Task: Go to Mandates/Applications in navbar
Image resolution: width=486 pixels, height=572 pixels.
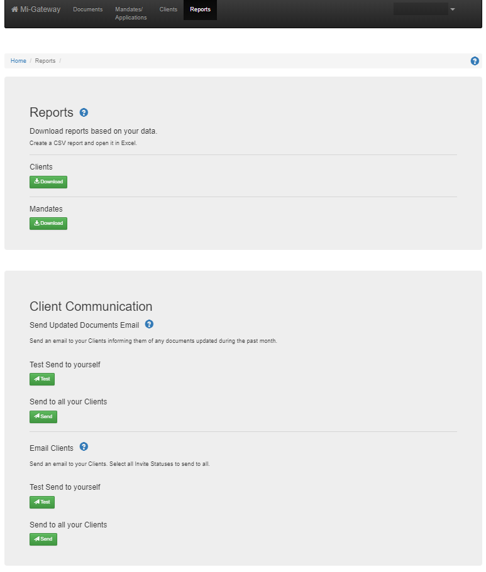Action: click(x=131, y=13)
